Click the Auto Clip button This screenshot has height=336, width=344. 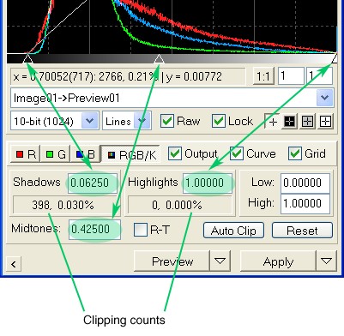tap(233, 231)
